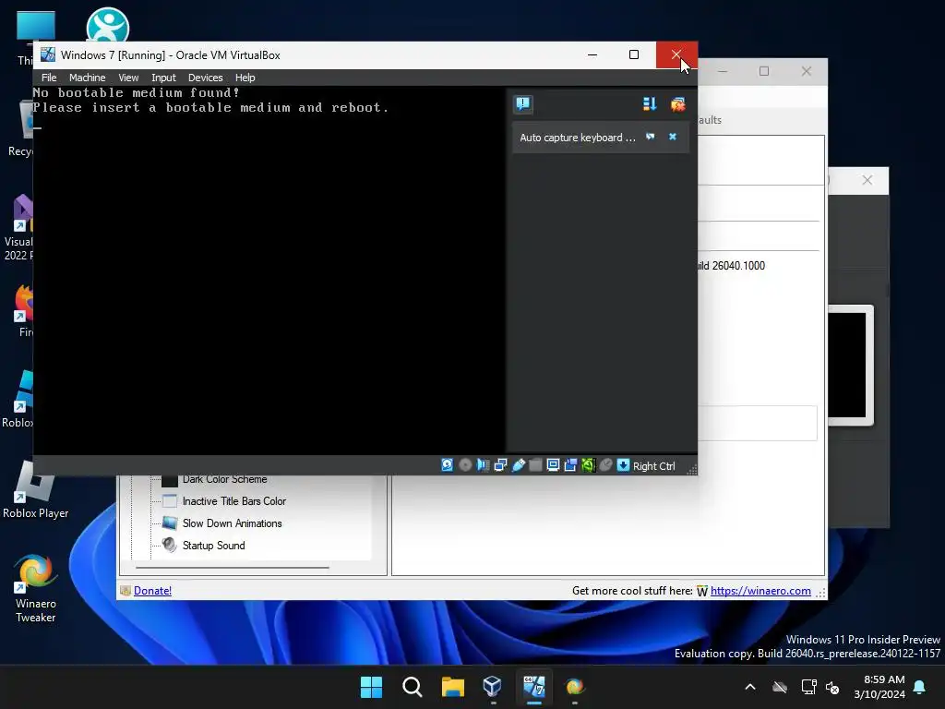Click the recording status icon
The image size is (945, 709).
(x=570, y=465)
